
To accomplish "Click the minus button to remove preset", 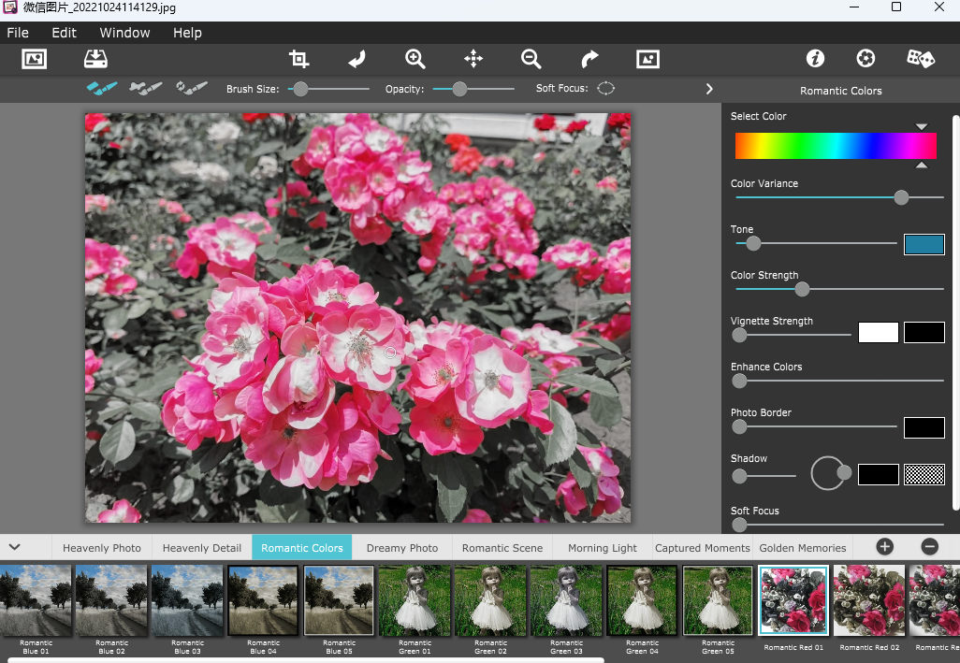I will [929, 547].
